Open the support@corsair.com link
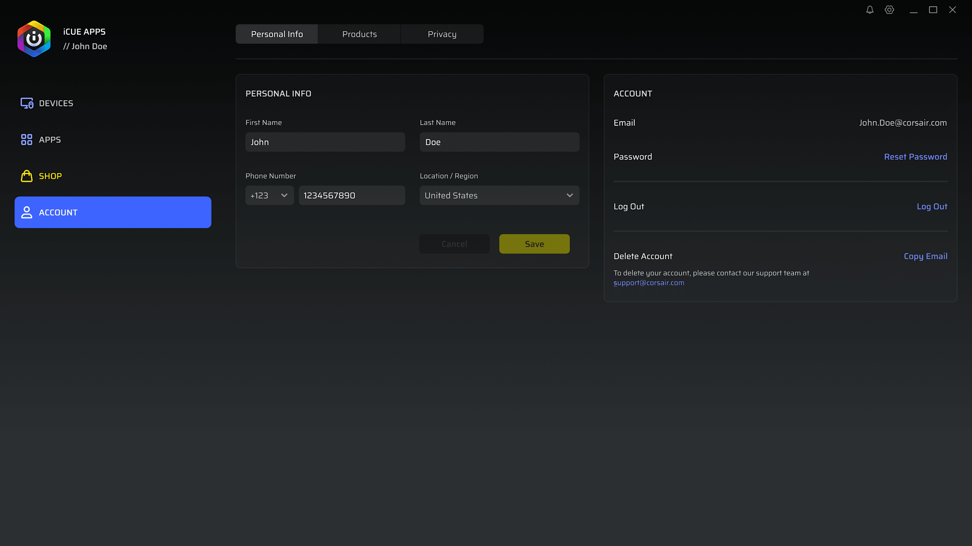The height and width of the screenshot is (546, 972). (649, 283)
